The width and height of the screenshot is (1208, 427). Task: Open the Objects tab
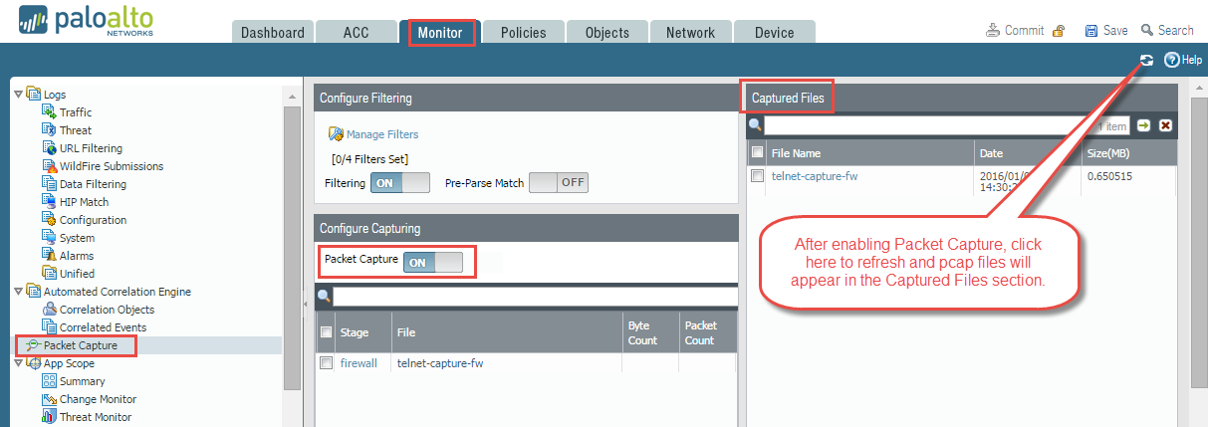click(607, 32)
